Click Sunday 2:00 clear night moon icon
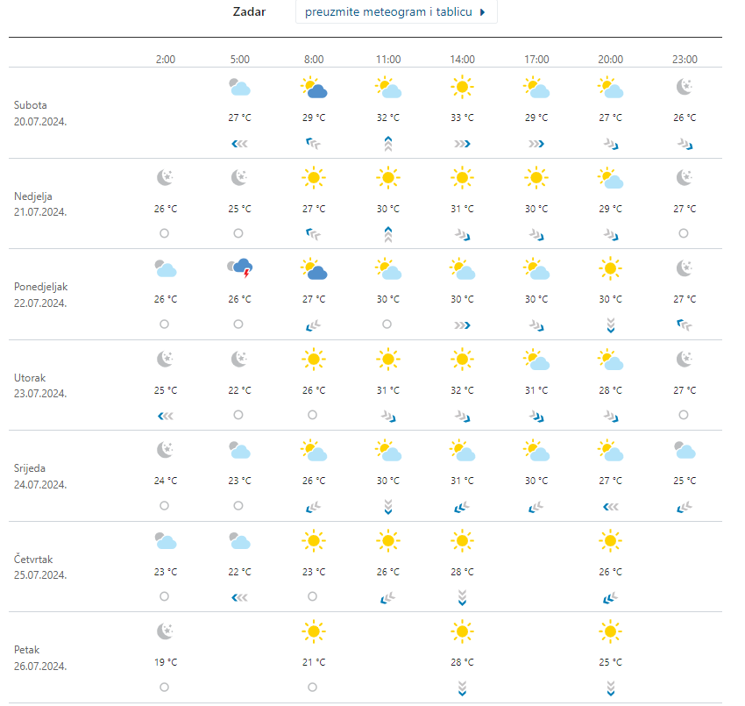Viewport: 745px width, 706px height. (166, 178)
